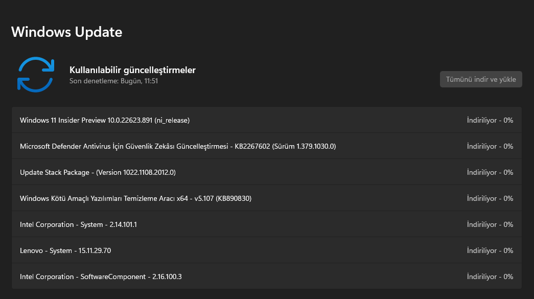Click 'İndiriliyor - 0%' status for Intel SoftwareComponent

click(490, 277)
